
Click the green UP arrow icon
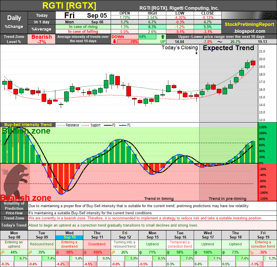coord(163,37)
